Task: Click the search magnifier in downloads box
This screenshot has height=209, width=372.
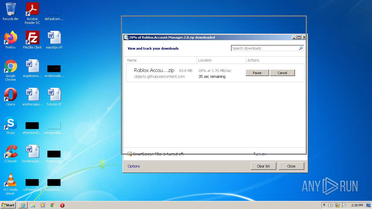Action: pyautogui.click(x=301, y=48)
